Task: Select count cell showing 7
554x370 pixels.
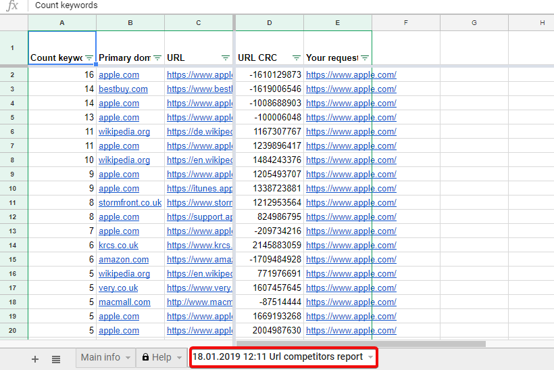Action: [62, 231]
